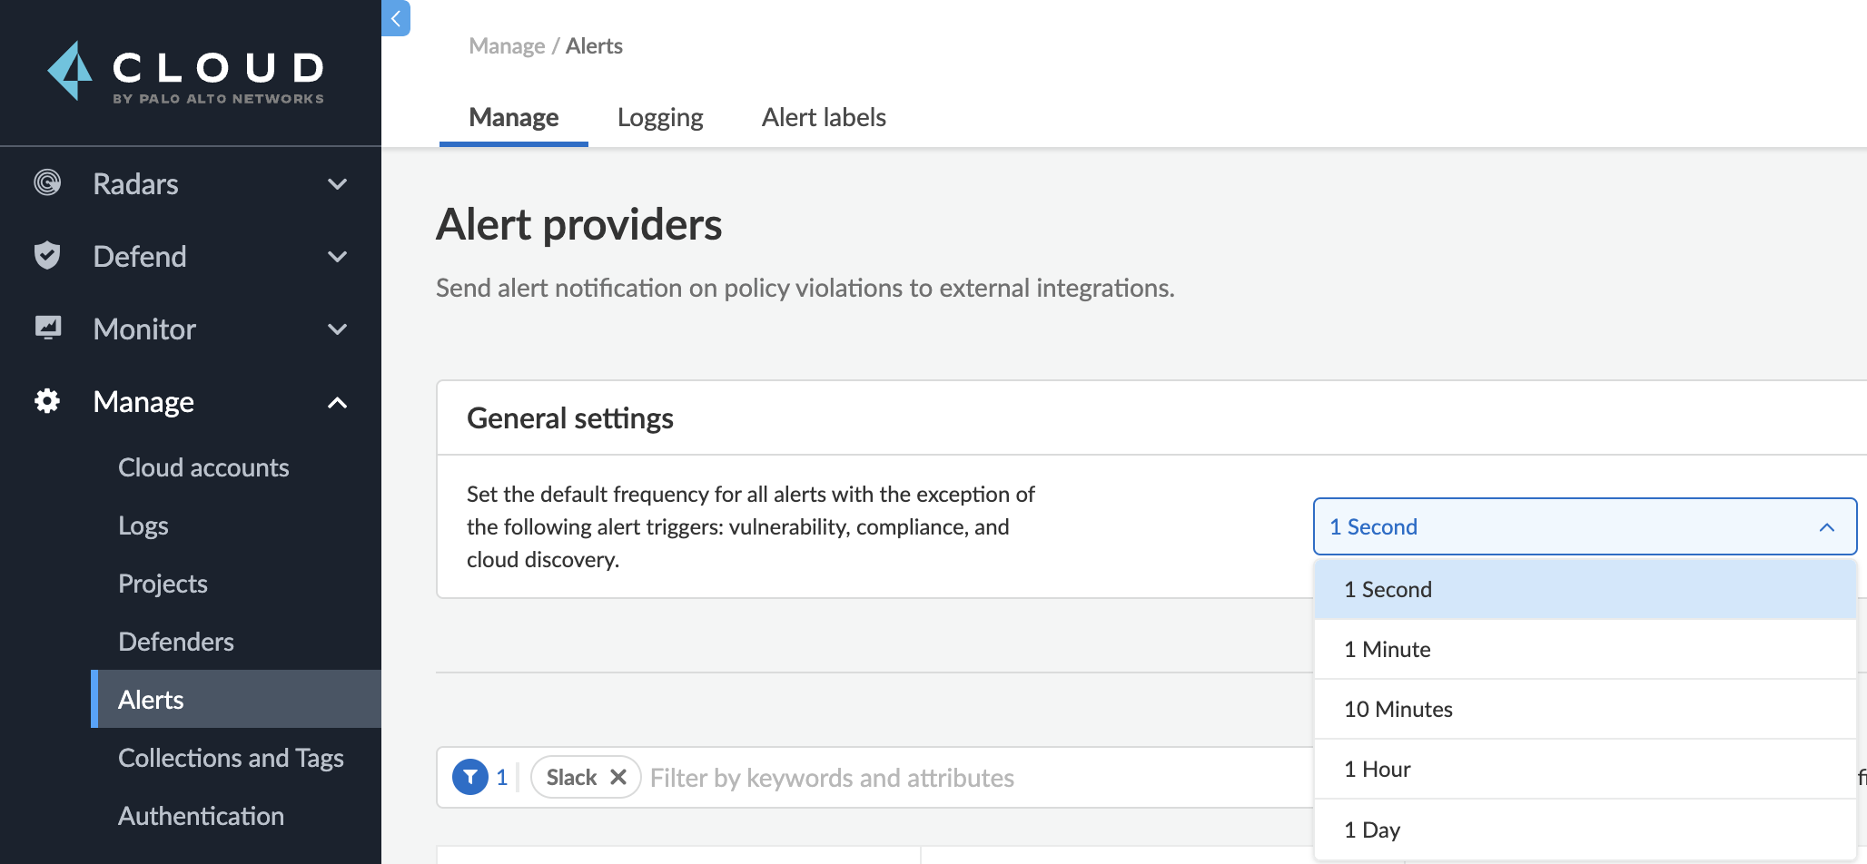Screen dimensions: 1867x864
Task: Click the Defend shield icon
Action: pos(47,255)
